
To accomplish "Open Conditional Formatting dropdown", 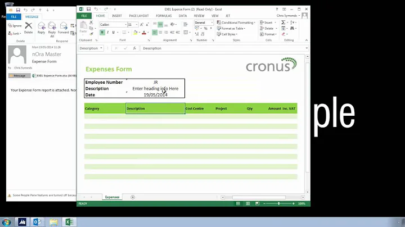I will [x=236, y=22].
